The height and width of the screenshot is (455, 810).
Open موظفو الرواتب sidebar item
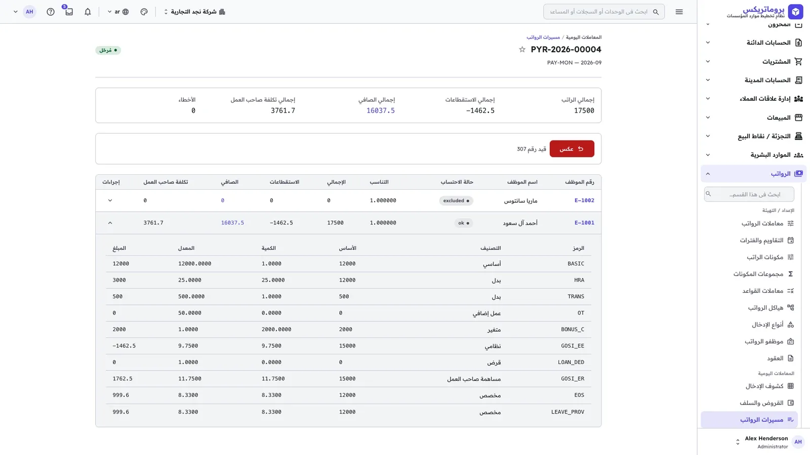click(749, 341)
